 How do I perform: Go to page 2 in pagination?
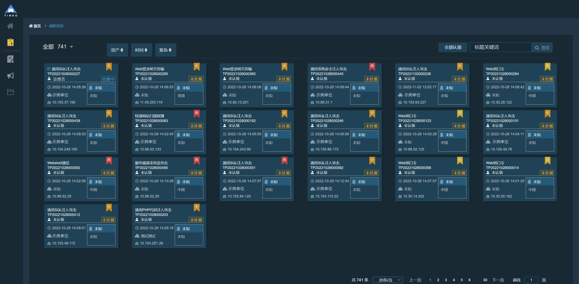coord(438,280)
